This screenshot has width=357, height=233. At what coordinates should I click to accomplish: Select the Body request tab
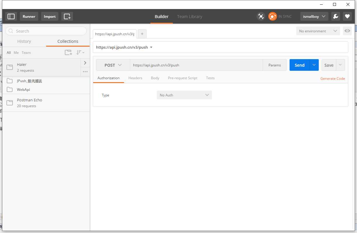(155, 78)
